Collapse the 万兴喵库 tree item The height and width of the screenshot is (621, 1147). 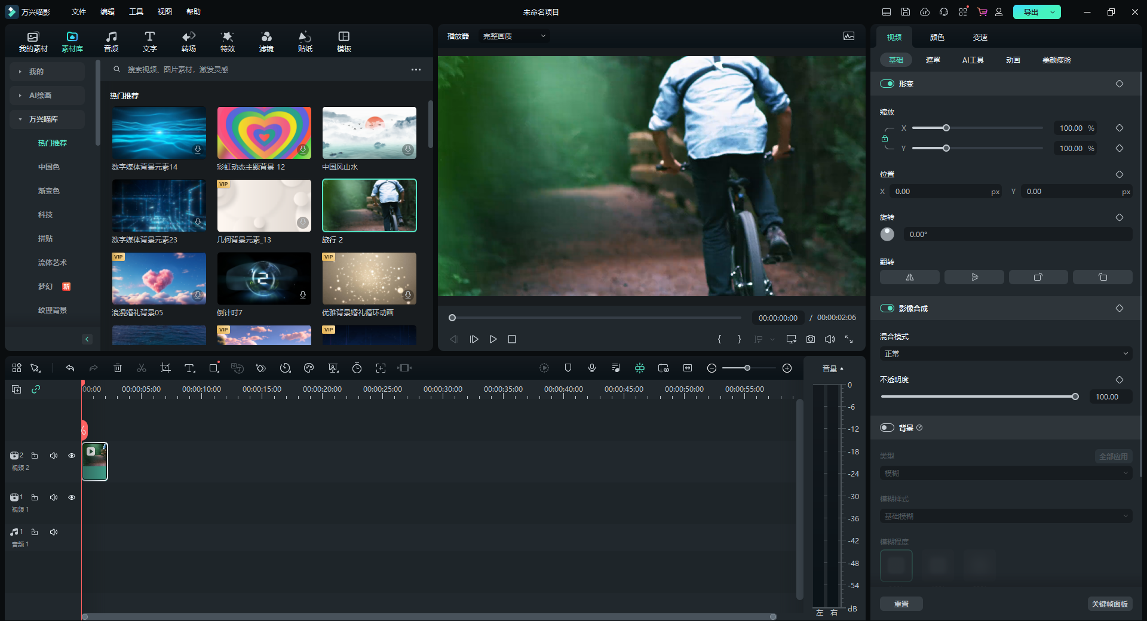pyautogui.click(x=20, y=119)
